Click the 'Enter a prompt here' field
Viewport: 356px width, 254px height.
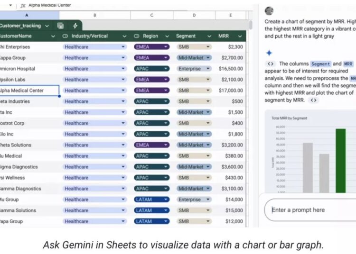pyautogui.click(x=310, y=210)
